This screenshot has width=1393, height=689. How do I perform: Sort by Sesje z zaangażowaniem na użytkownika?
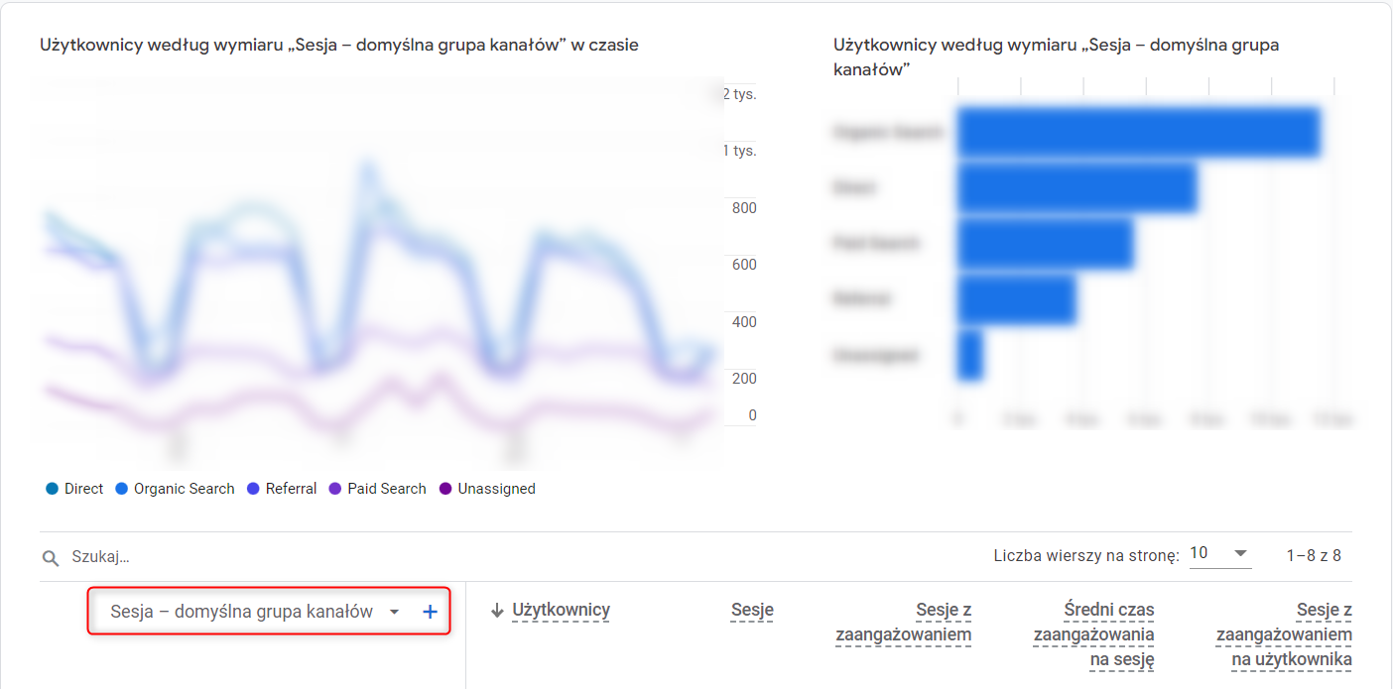1284,634
